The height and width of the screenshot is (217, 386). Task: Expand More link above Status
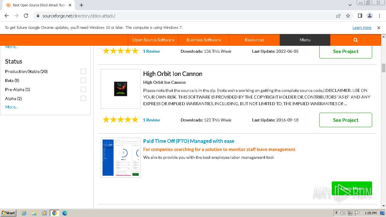11,47
